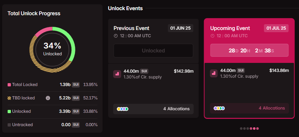The height and width of the screenshot is (137, 299).
Task: Click the countdown timer box
Action: pos(249,50)
